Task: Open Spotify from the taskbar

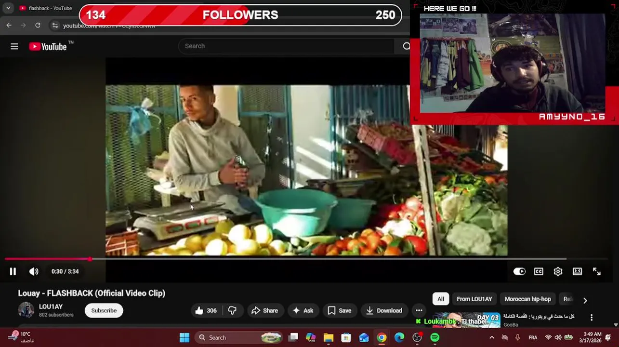Action: click(x=435, y=338)
